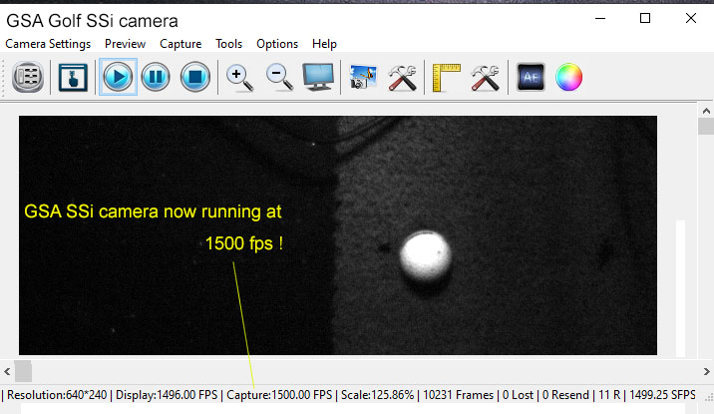Start camera playback with the Play button
The height and width of the screenshot is (414, 714).
(x=118, y=77)
